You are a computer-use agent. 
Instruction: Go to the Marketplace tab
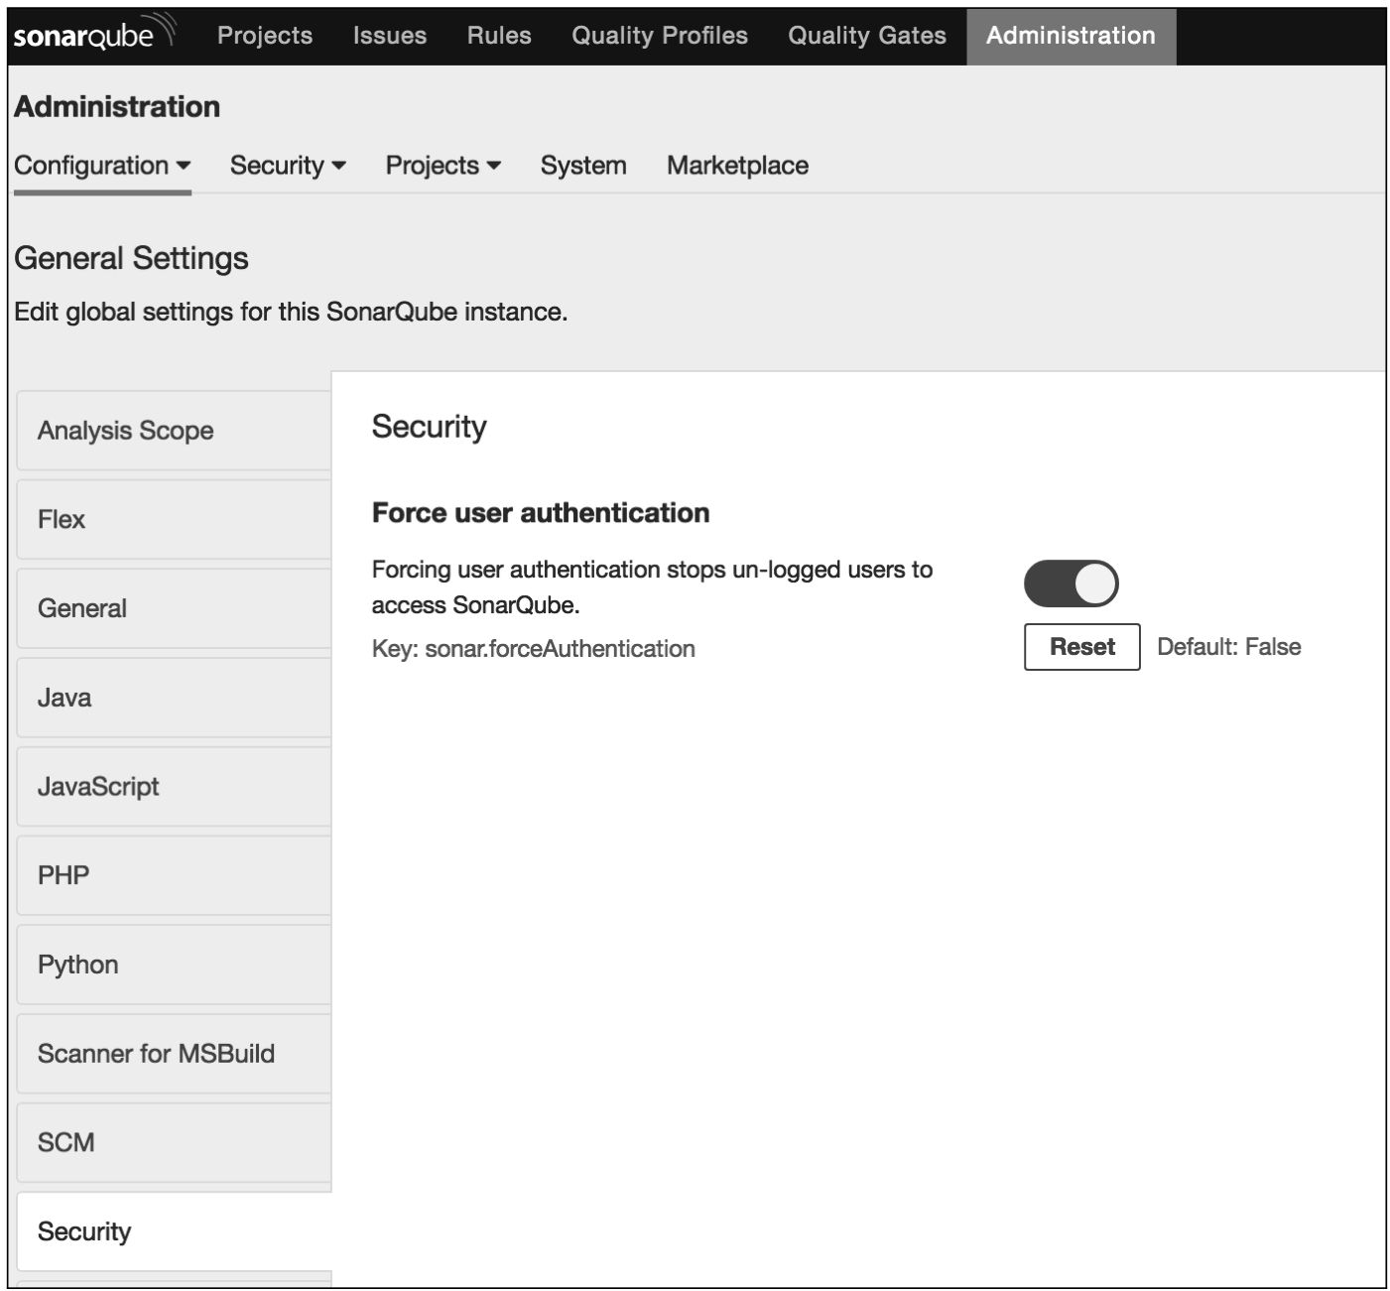click(x=737, y=166)
